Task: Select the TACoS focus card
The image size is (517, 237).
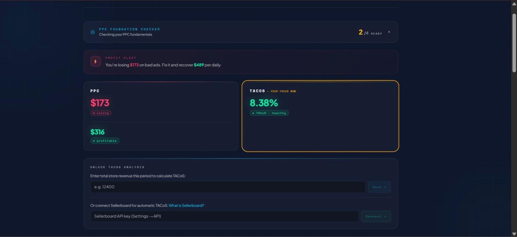Action: [x=320, y=116]
